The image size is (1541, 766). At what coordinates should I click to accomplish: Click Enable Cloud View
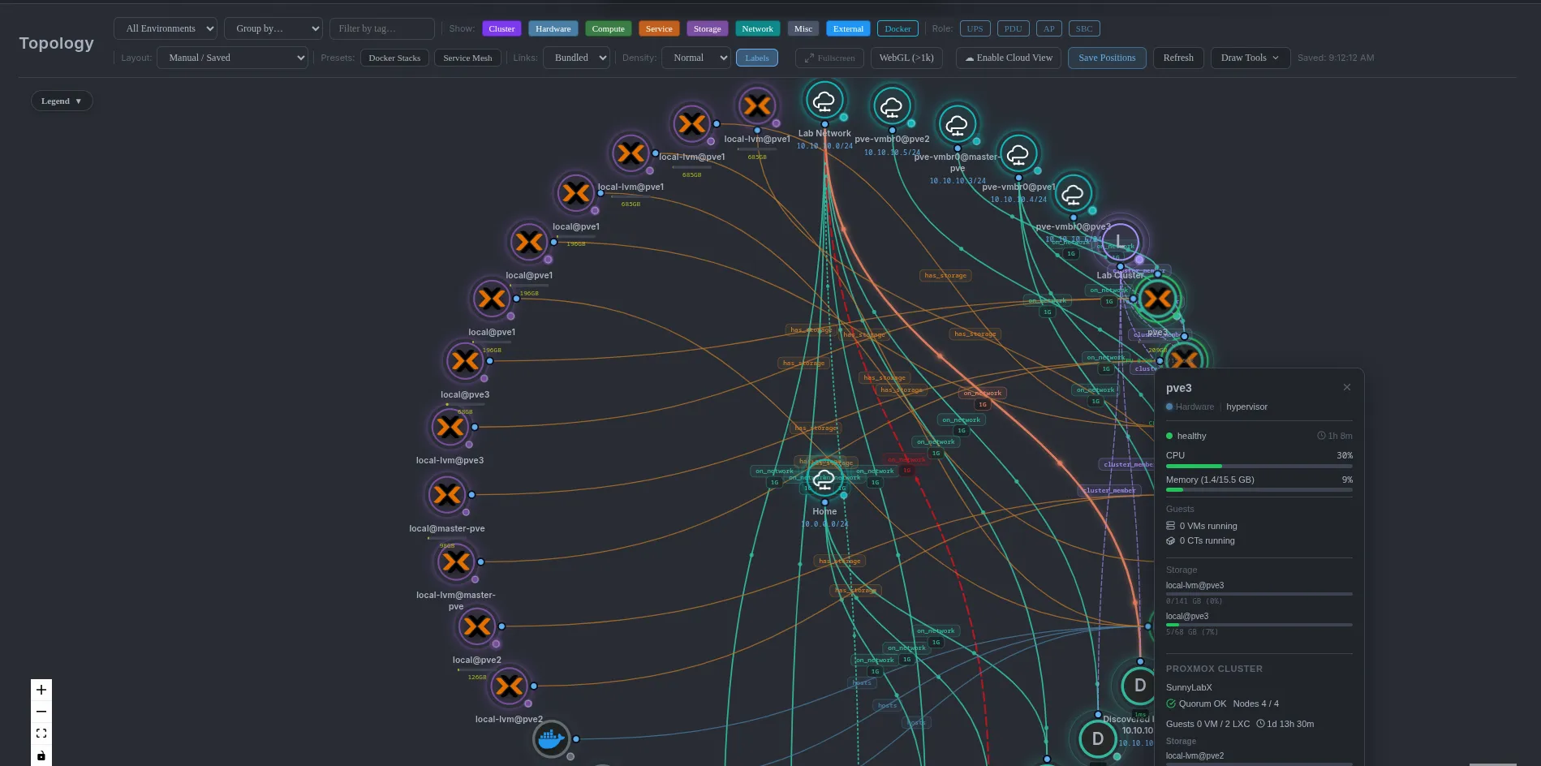coord(1009,58)
